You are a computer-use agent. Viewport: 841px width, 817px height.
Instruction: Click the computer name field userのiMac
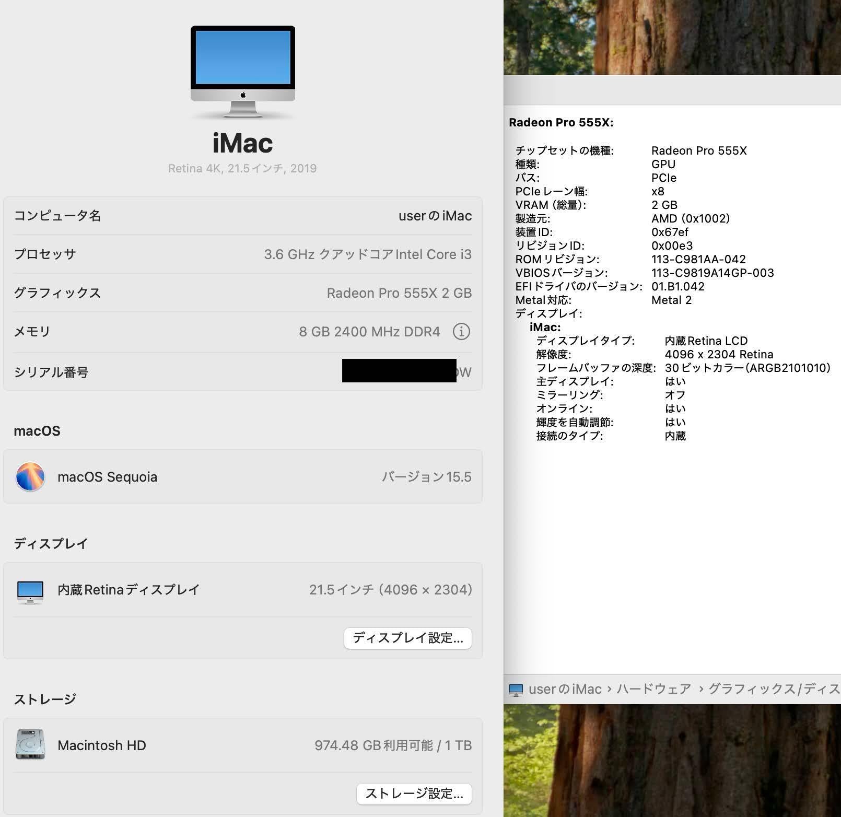tap(435, 216)
